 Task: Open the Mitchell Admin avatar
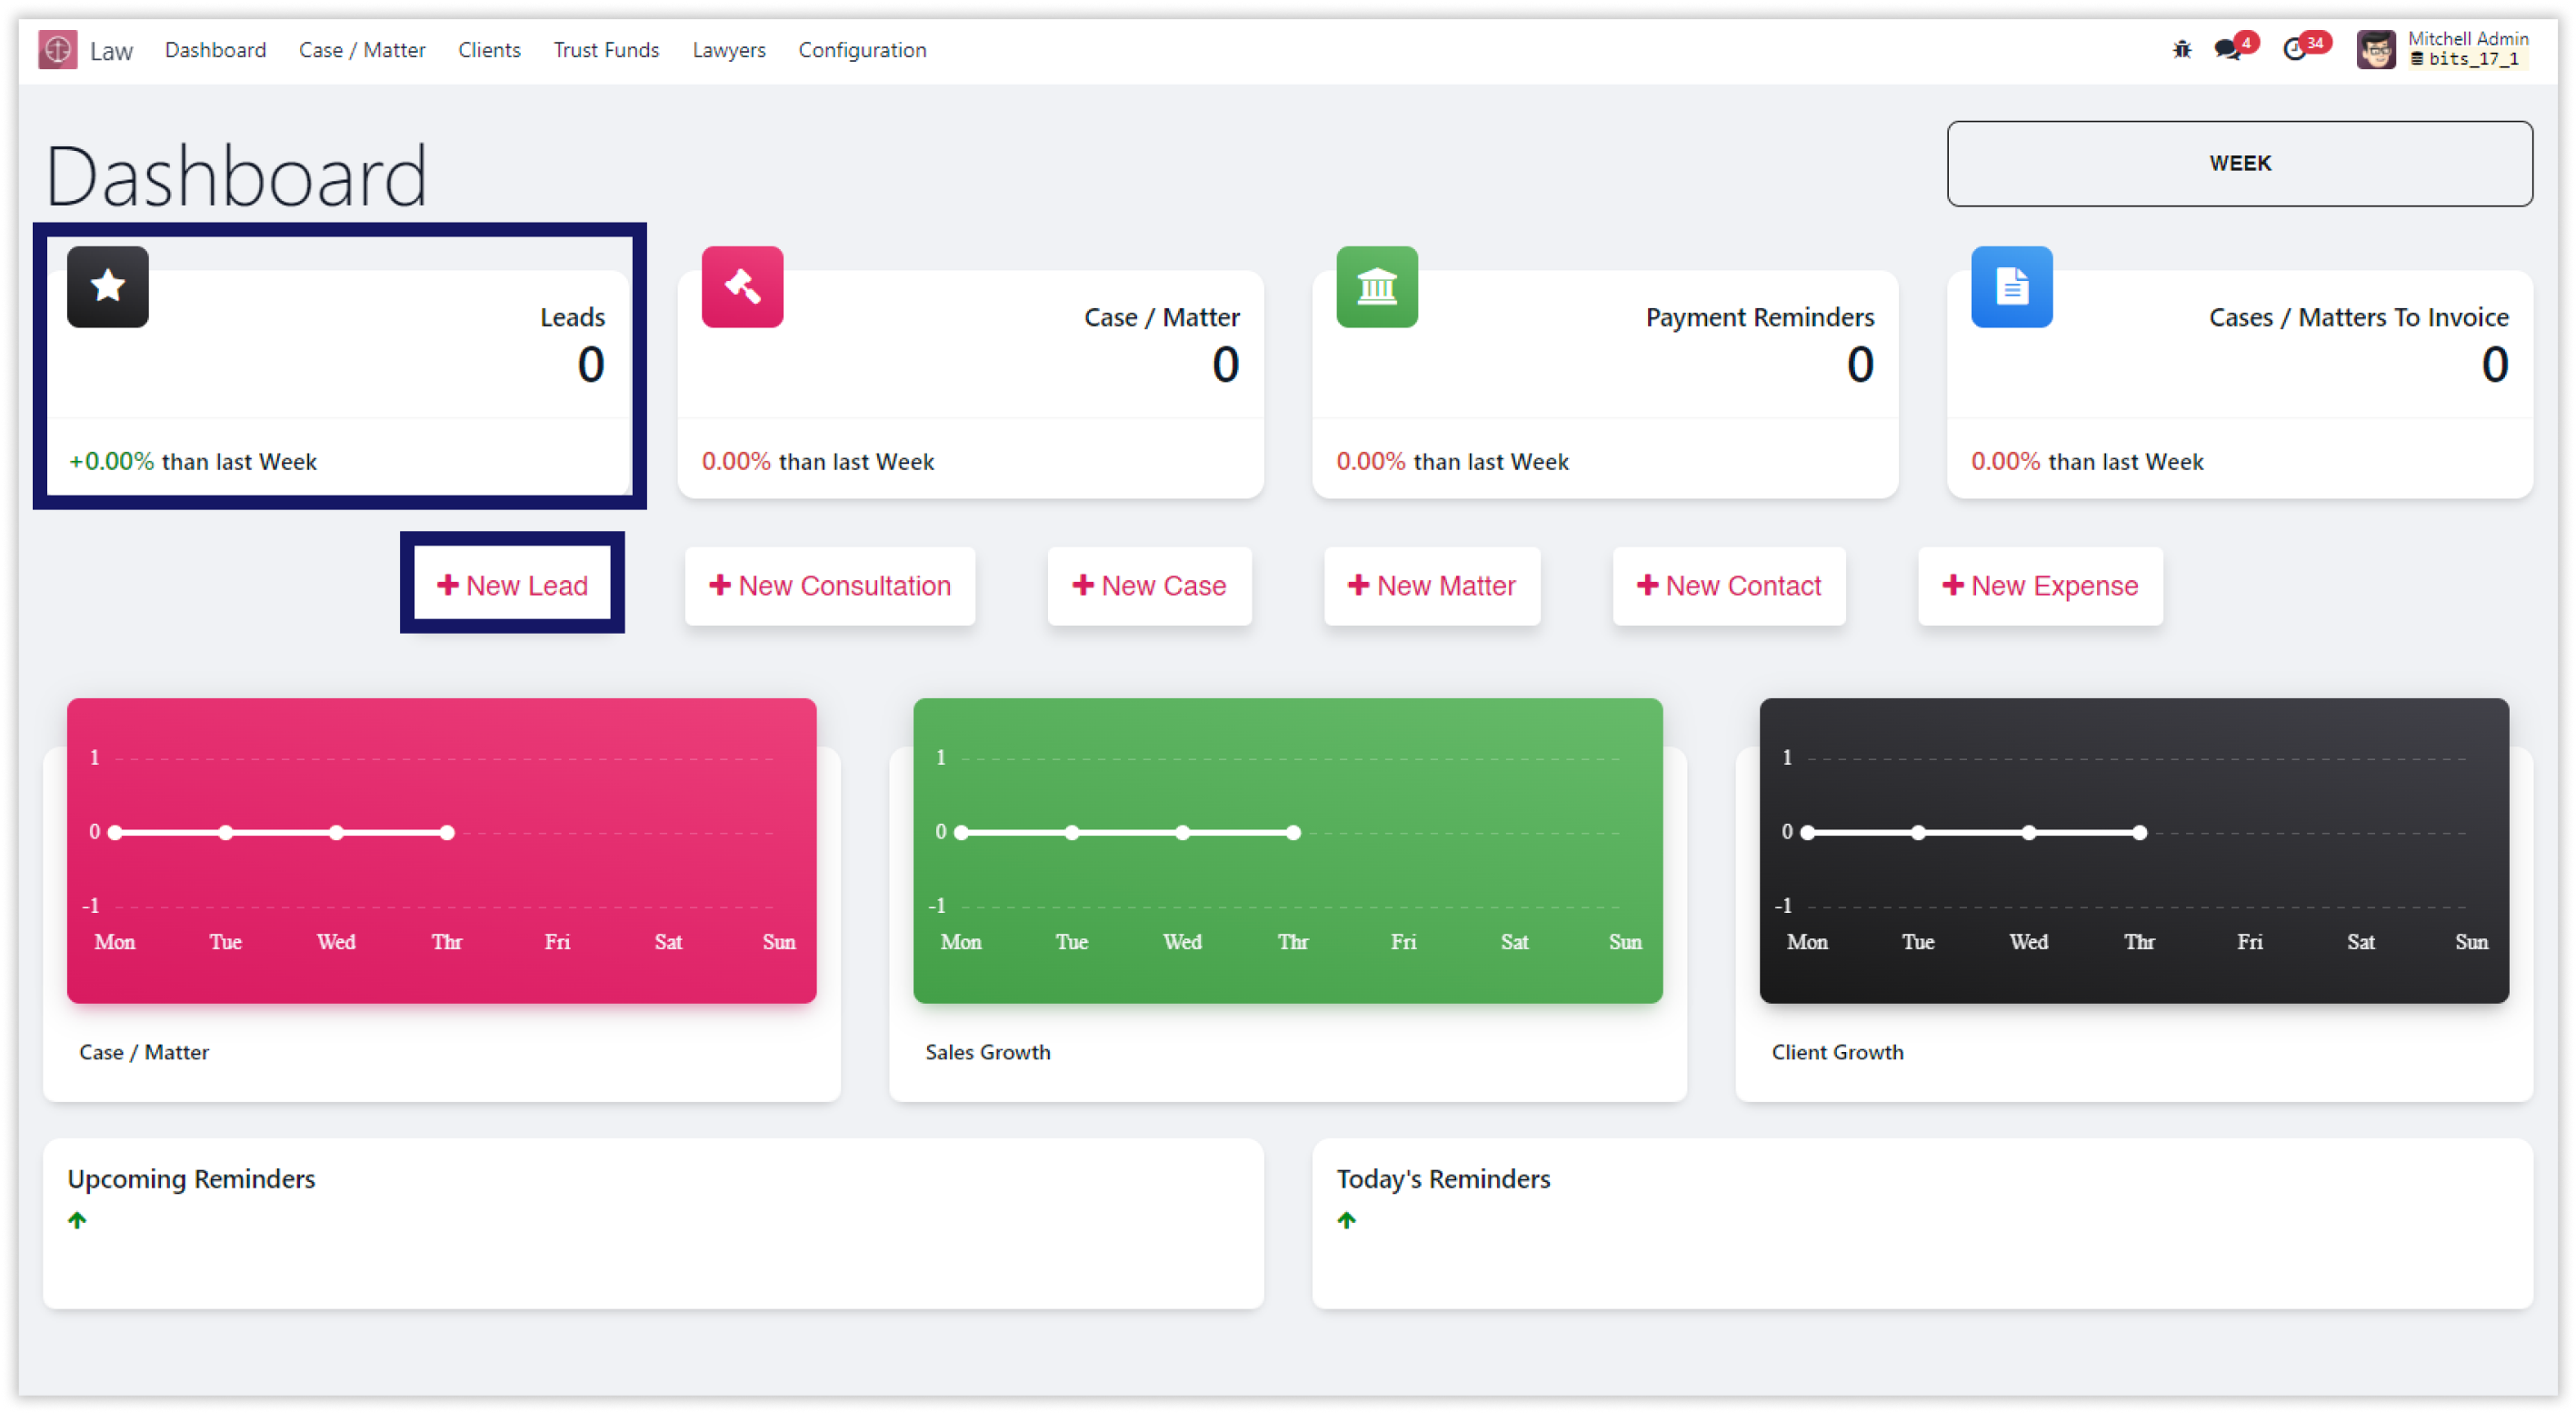[2375, 49]
